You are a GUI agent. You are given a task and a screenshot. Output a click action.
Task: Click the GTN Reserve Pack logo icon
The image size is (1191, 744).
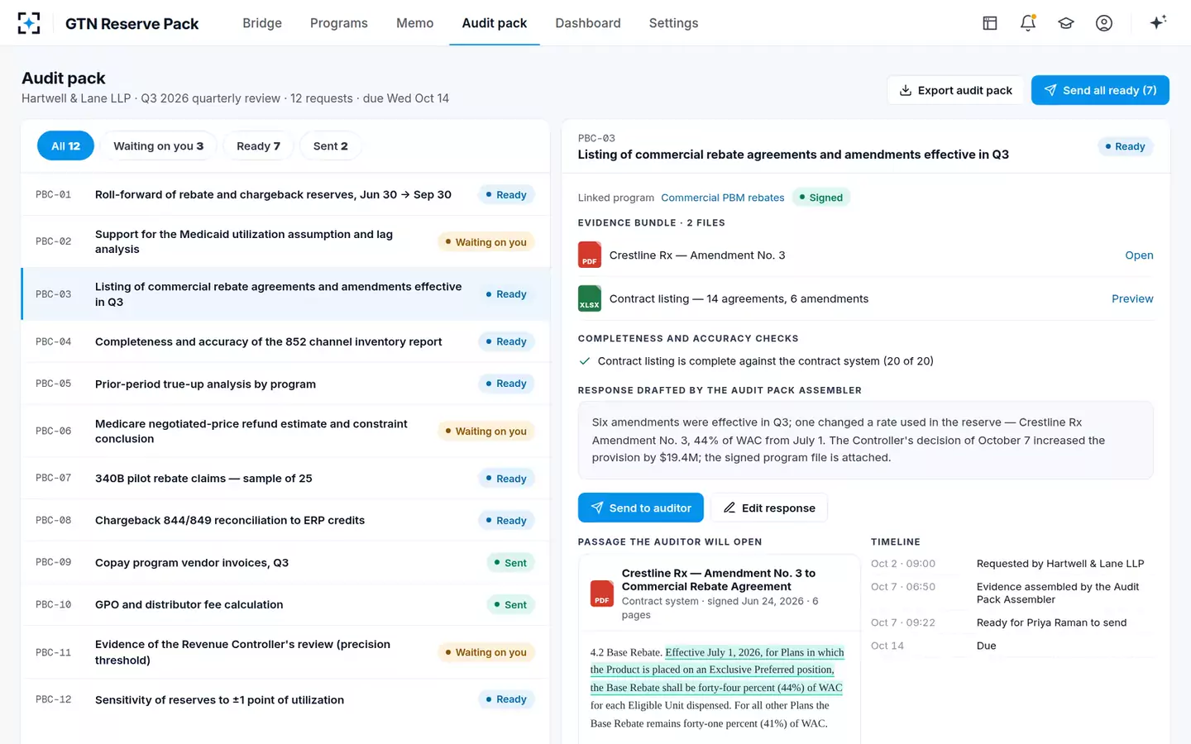point(29,23)
